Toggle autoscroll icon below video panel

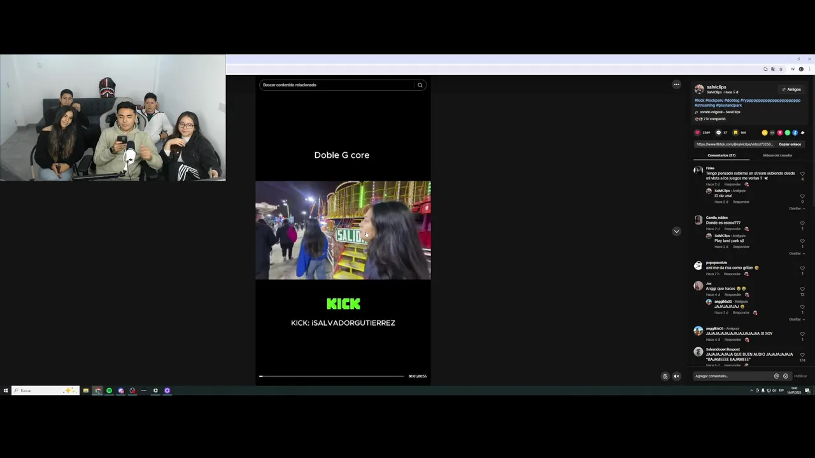pos(665,377)
